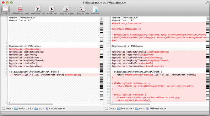The height and width of the screenshot is (116, 210).
Task: Click right 'busyRetryTimeout=_busyRetryTimeout' line
Action: coord(159,60)
